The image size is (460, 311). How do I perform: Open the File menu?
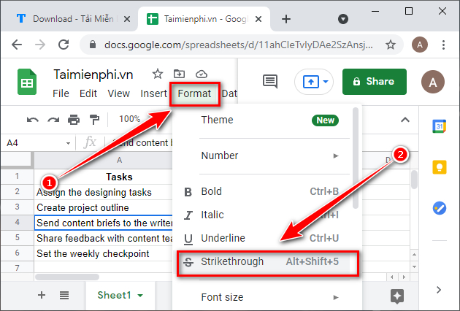click(61, 93)
